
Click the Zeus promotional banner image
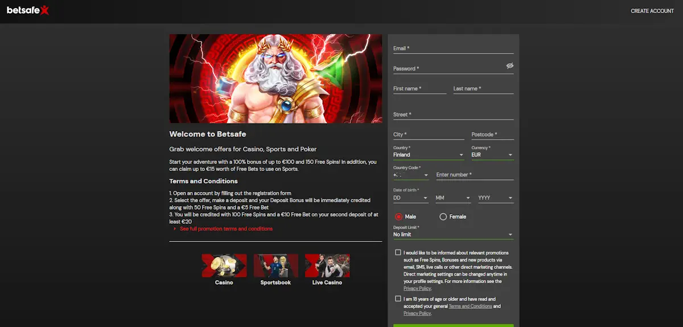[x=275, y=79]
